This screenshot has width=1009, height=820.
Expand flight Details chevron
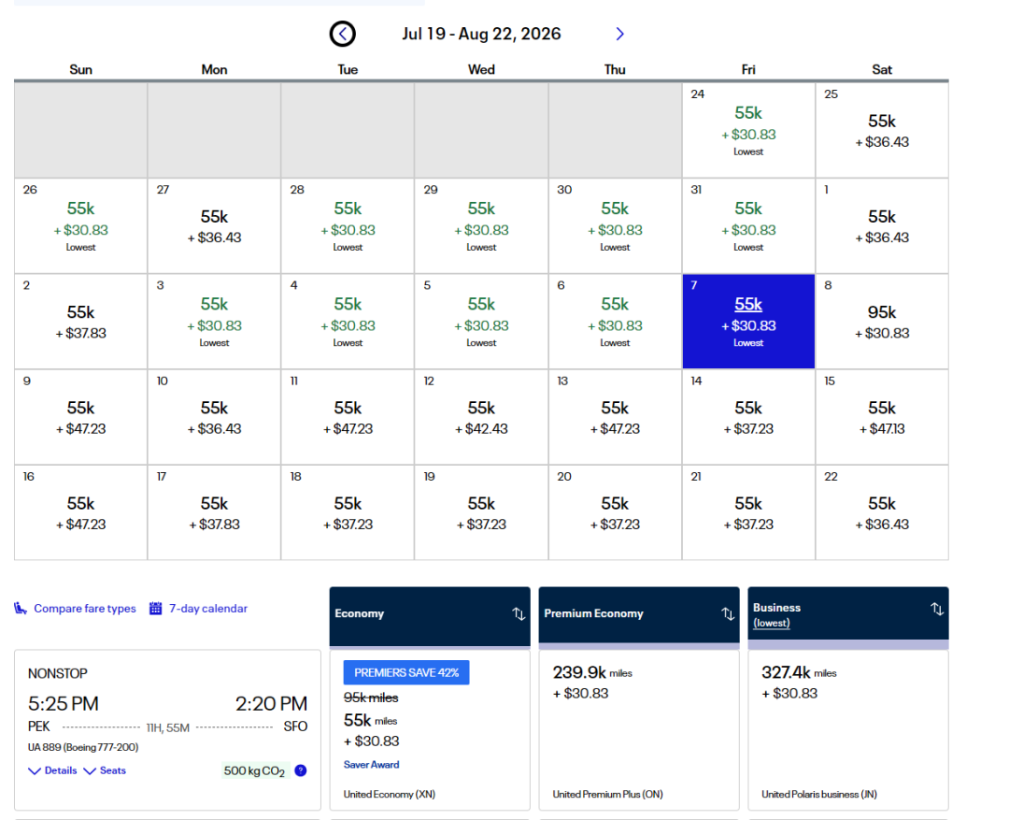[35, 770]
